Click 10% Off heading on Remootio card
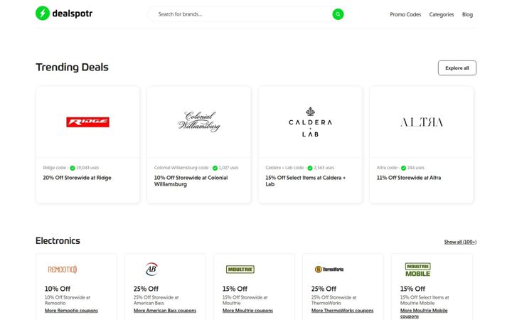 pos(58,289)
